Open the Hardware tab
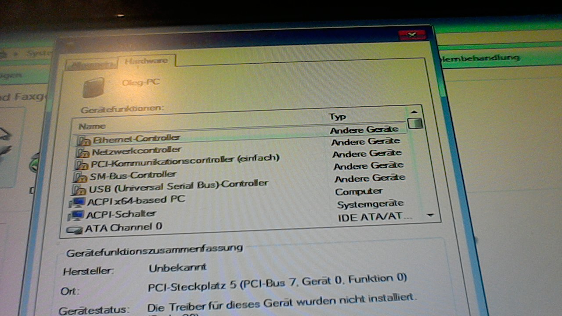This screenshot has width=562, height=316. [x=146, y=61]
